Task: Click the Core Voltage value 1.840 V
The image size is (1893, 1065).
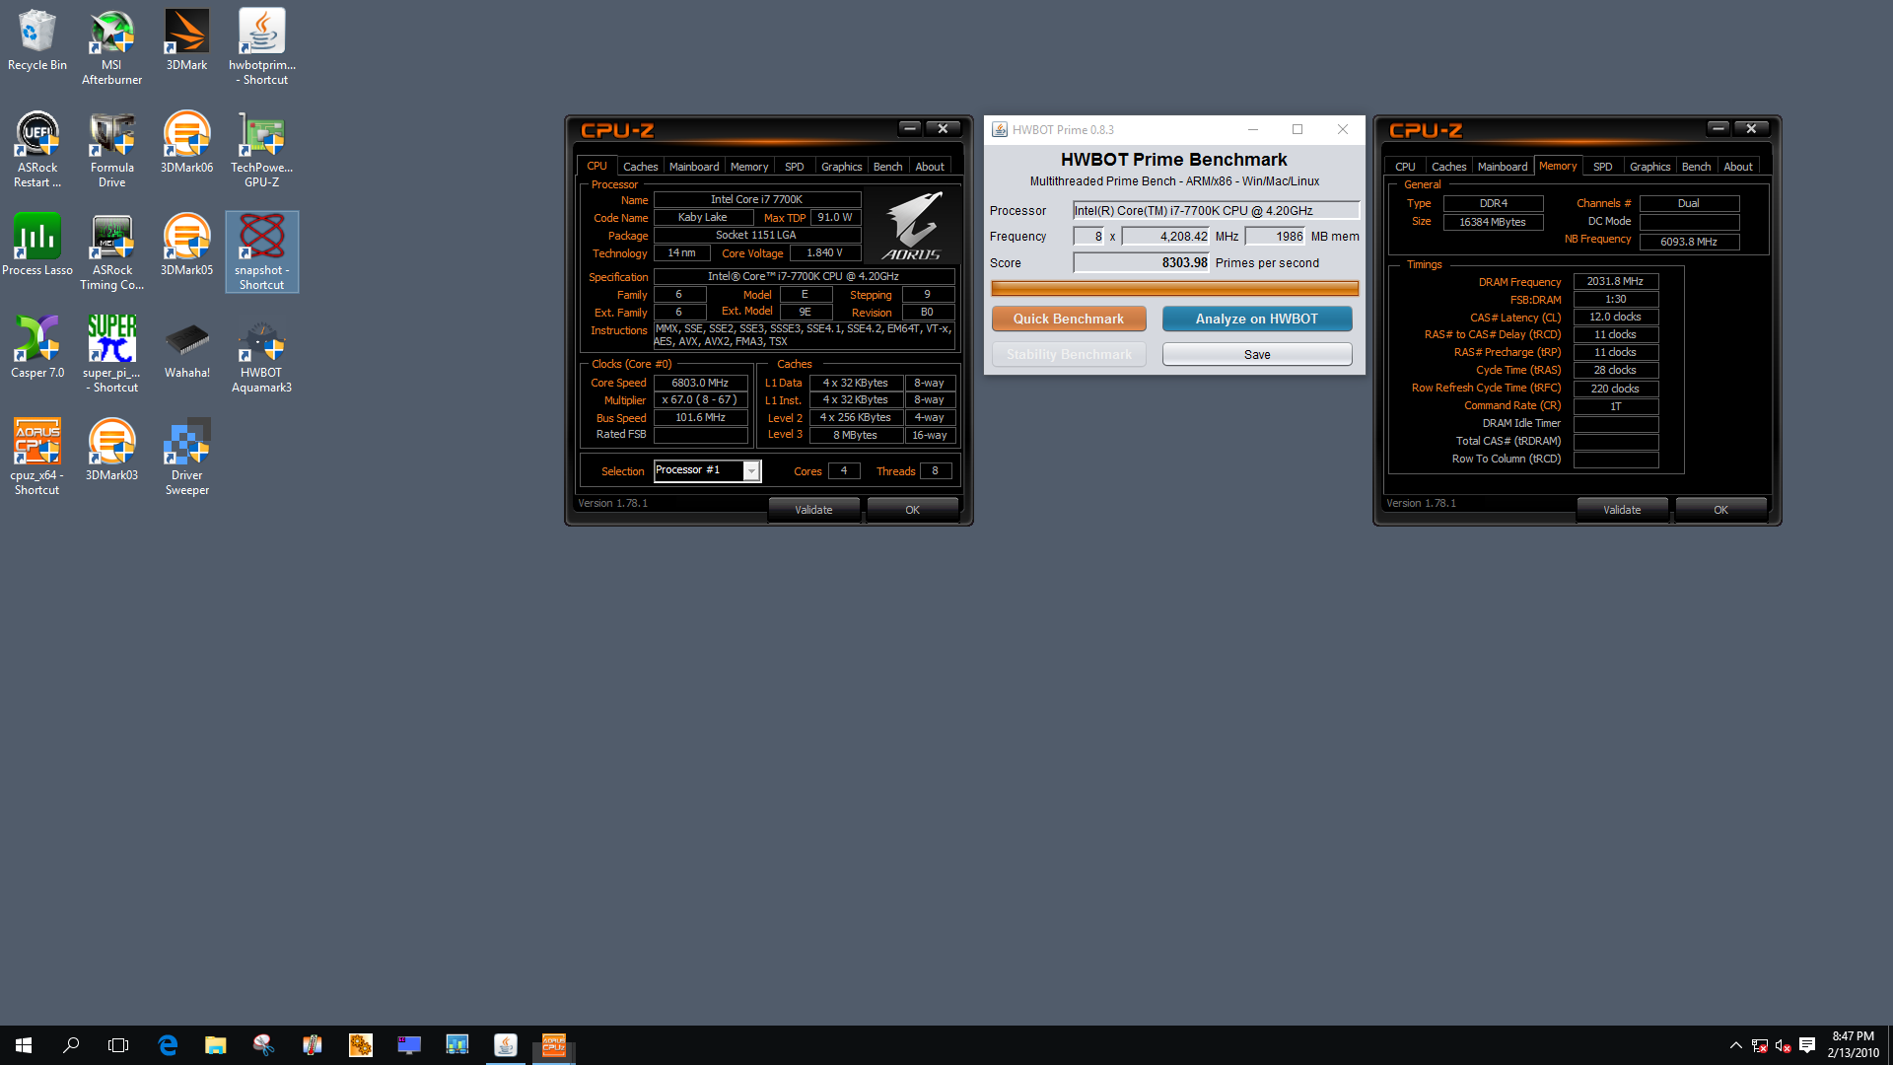Action: click(825, 252)
